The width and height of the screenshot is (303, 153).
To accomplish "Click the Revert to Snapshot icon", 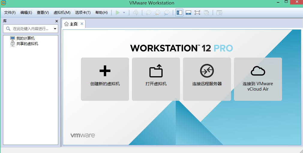I will 158,13.
